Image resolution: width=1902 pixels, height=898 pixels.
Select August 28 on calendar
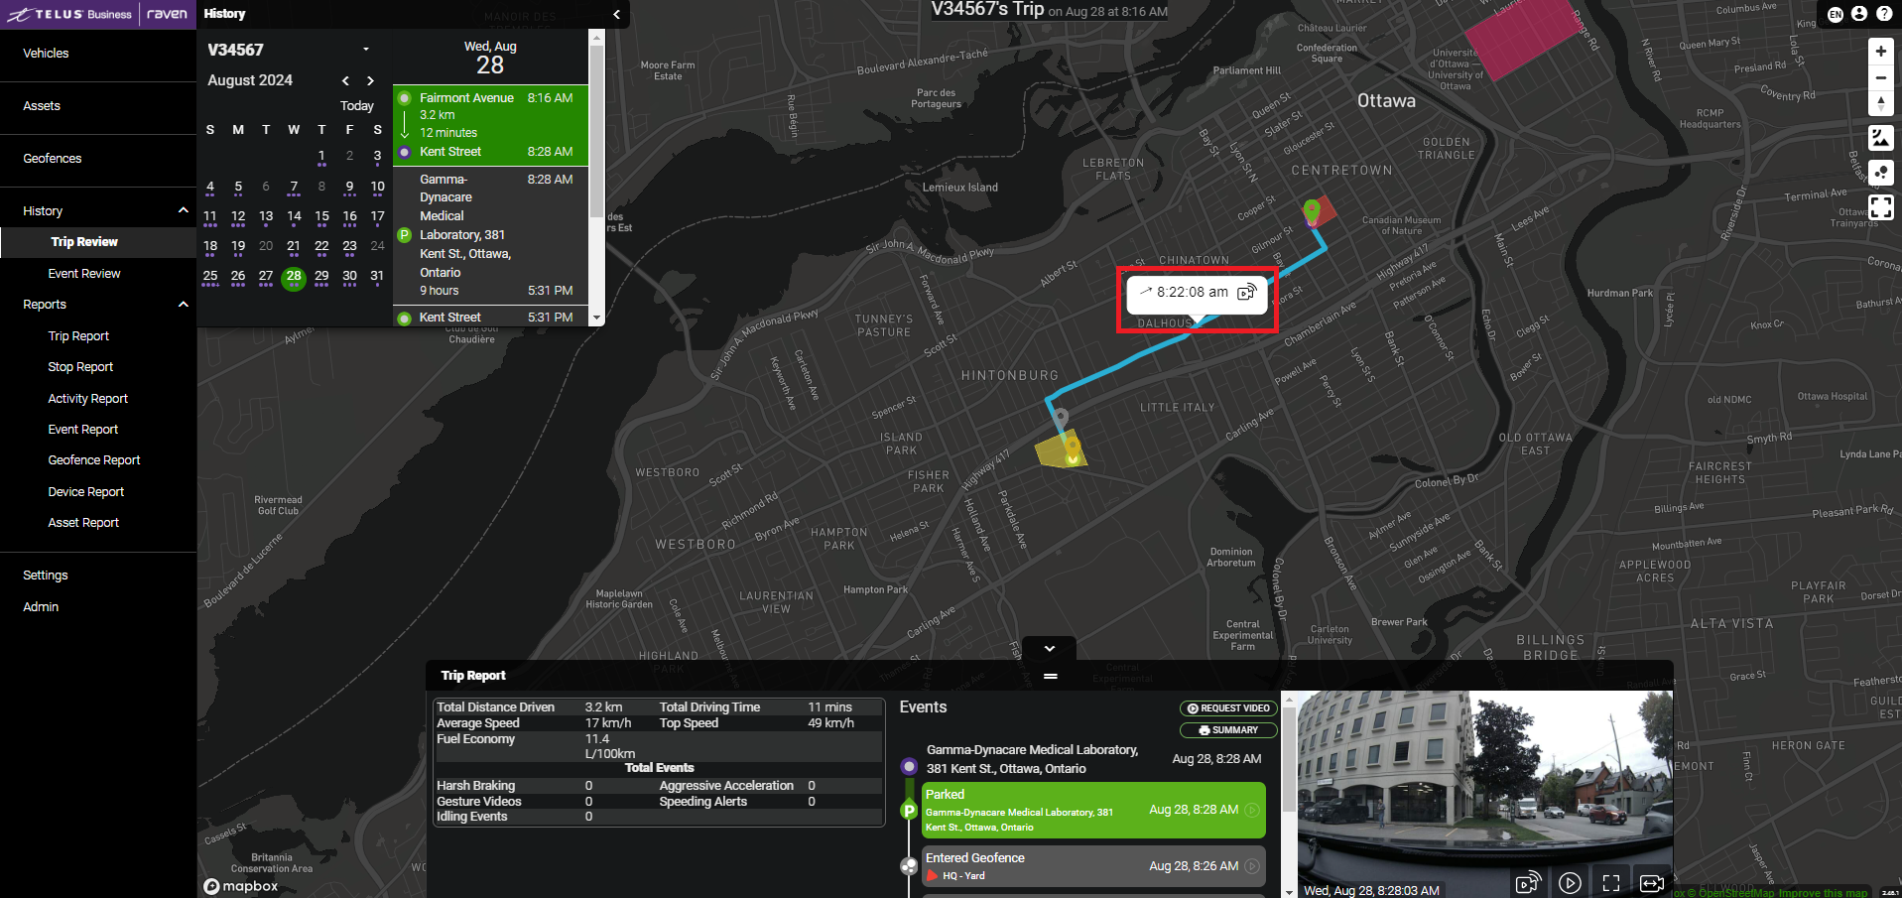point(294,278)
